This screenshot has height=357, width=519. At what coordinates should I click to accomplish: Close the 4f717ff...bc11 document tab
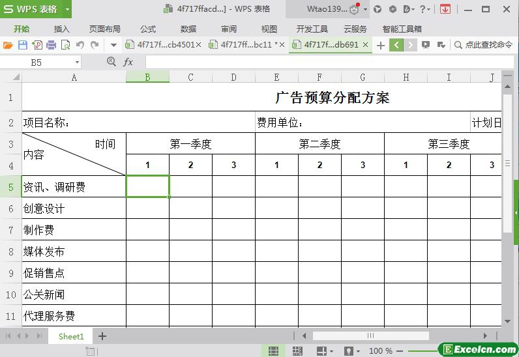pyautogui.click(x=282, y=45)
